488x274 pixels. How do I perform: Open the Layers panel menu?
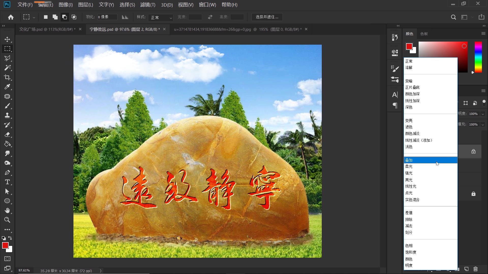483,91
